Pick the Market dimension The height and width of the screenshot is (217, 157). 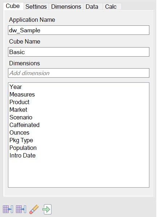[18, 110]
